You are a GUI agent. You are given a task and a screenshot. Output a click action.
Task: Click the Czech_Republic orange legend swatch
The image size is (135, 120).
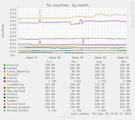(5, 72)
